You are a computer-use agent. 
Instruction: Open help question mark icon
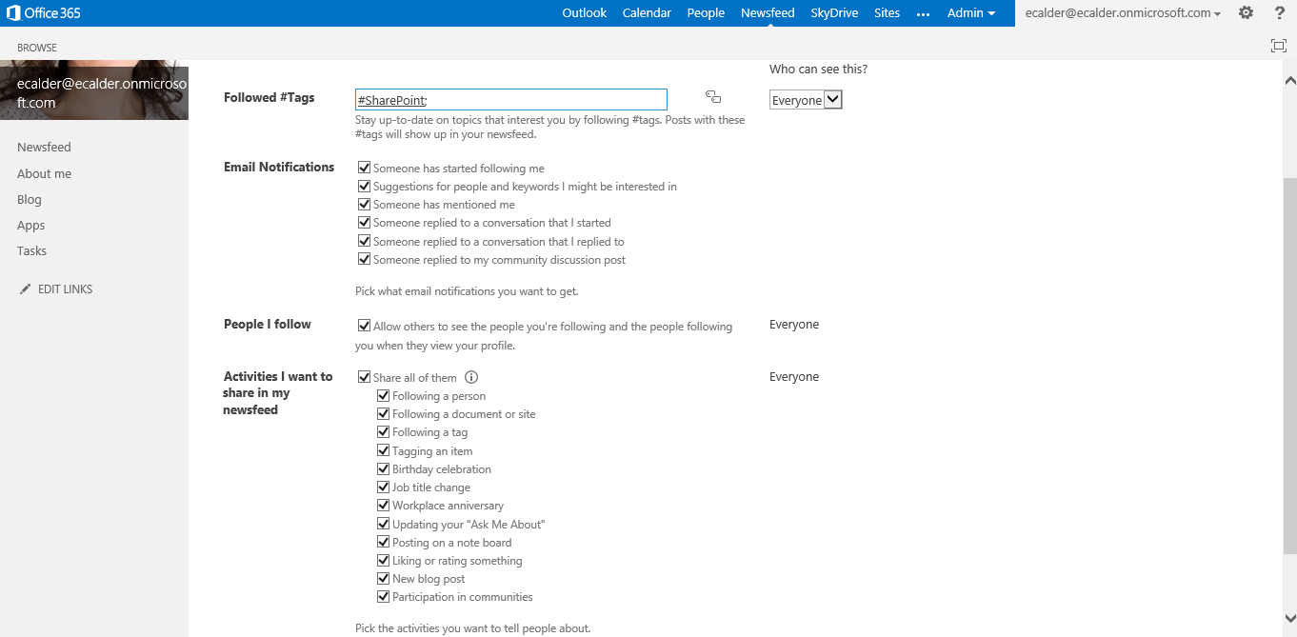coord(1280,13)
